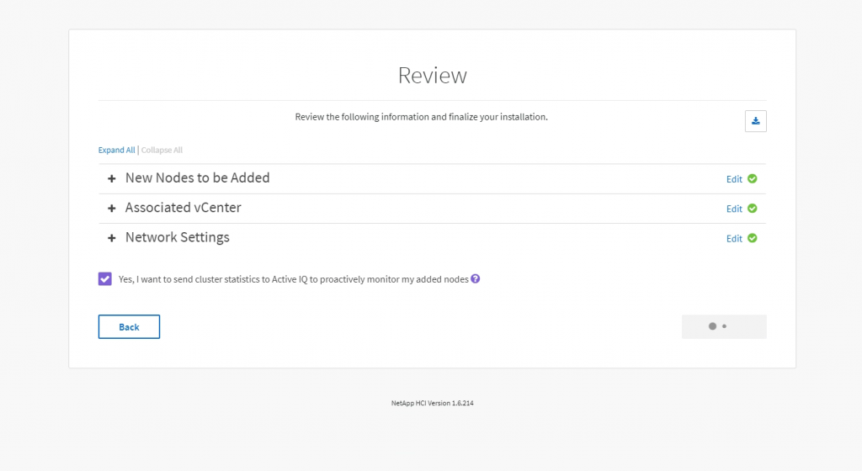Select the Associated vCenter heading

[183, 208]
